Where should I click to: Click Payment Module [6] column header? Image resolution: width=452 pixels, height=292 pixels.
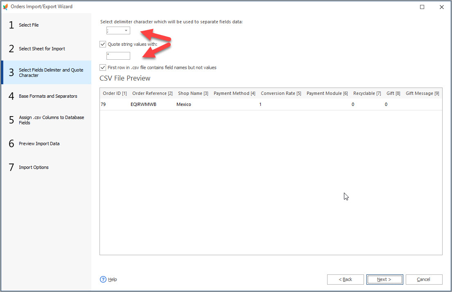(x=327, y=93)
